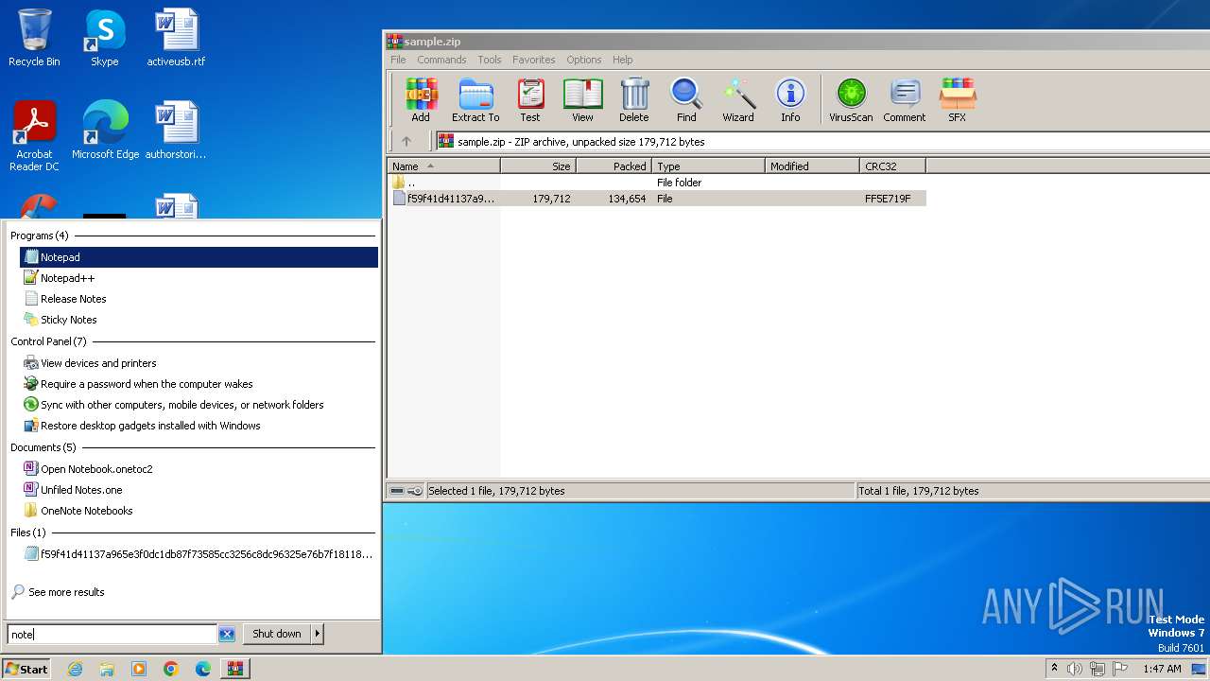Open the Tools menu
The image size is (1210, 681).
pos(490,60)
